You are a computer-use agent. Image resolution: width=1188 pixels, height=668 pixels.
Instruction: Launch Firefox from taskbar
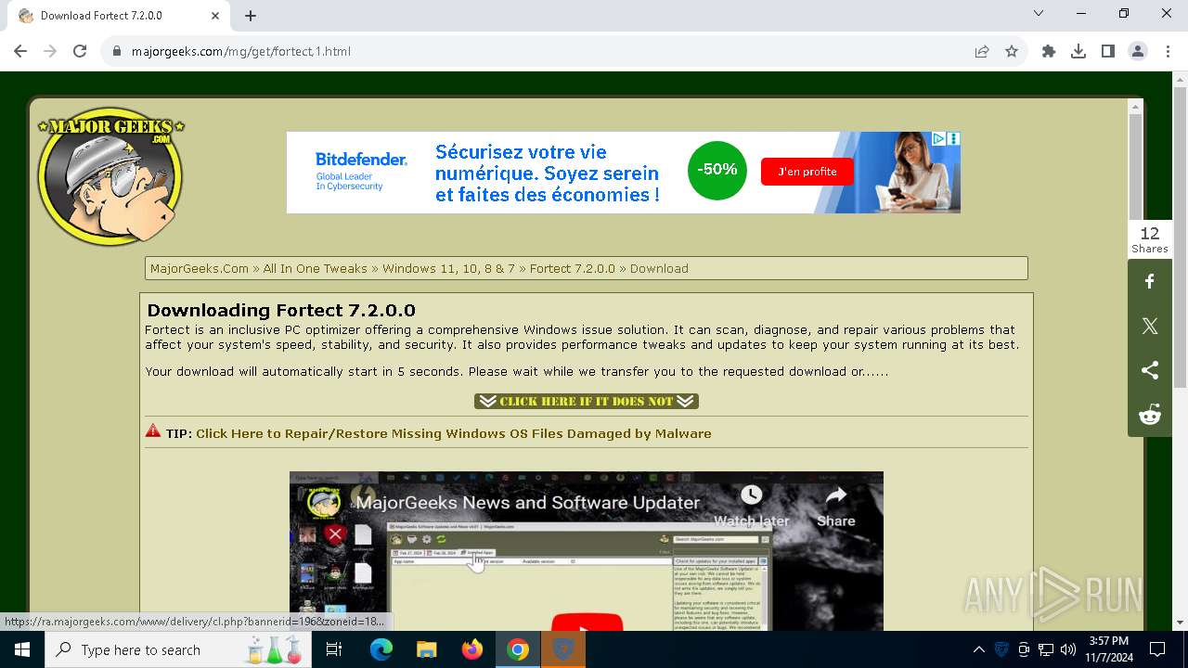tap(472, 649)
